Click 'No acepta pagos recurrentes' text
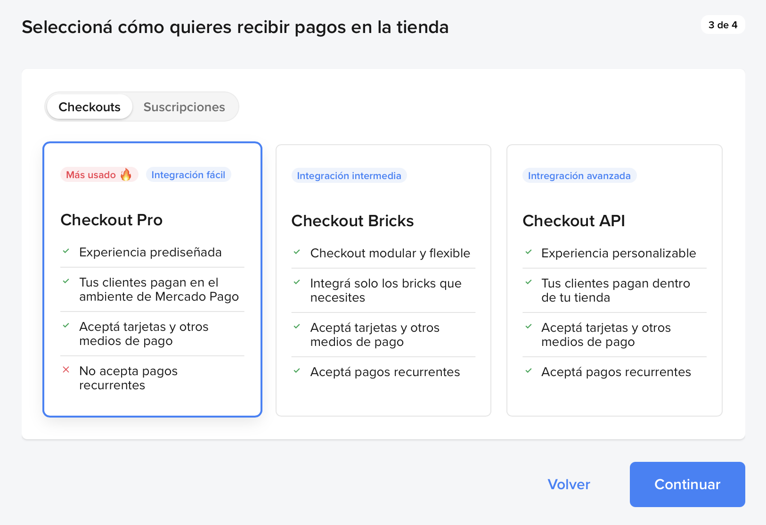Screen dimensions: 766x525 [128, 378]
